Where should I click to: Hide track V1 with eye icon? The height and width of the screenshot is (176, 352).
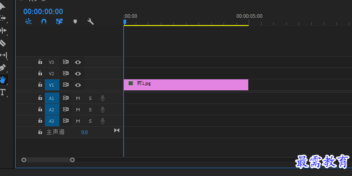click(x=78, y=85)
